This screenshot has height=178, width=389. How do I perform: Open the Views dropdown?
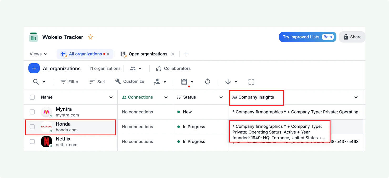click(38, 54)
